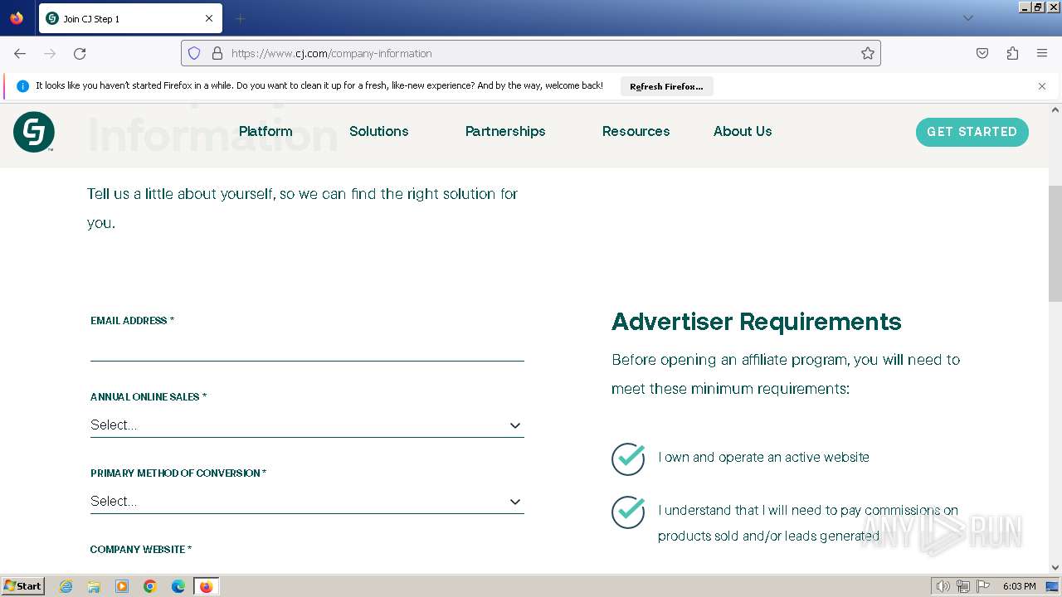Click the Advertiser Requirements heading
This screenshot has width=1062, height=597.
(x=757, y=322)
